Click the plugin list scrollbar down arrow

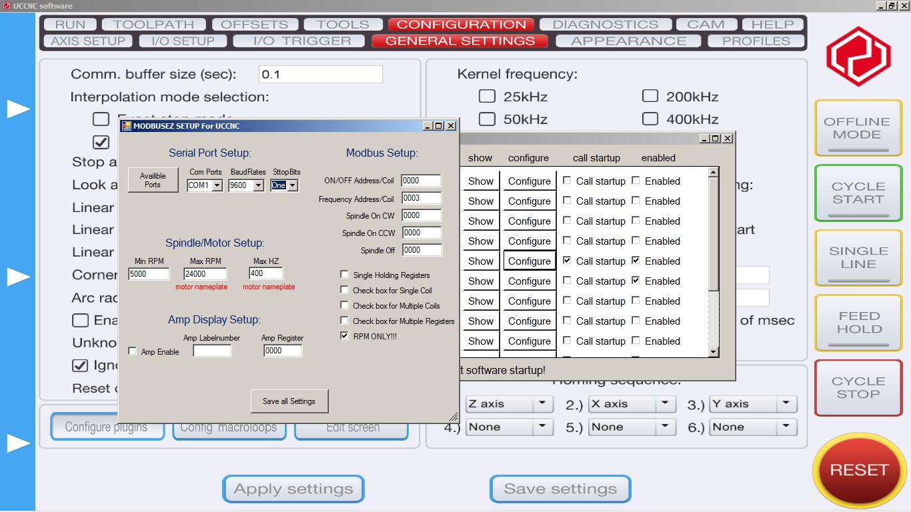(x=713, y=352)
